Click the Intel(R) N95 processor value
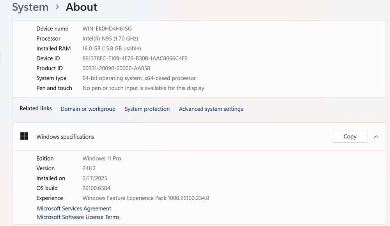This screenshot has width=390, height=226. pos(110,39)
